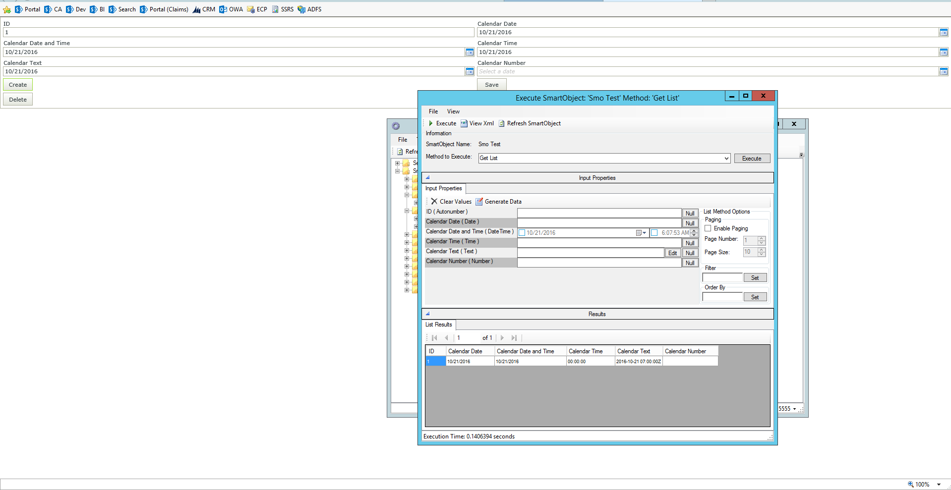Click View Xml in the toolbar
The width and height of the screenshot is (951, 490).
coord(477,123)
